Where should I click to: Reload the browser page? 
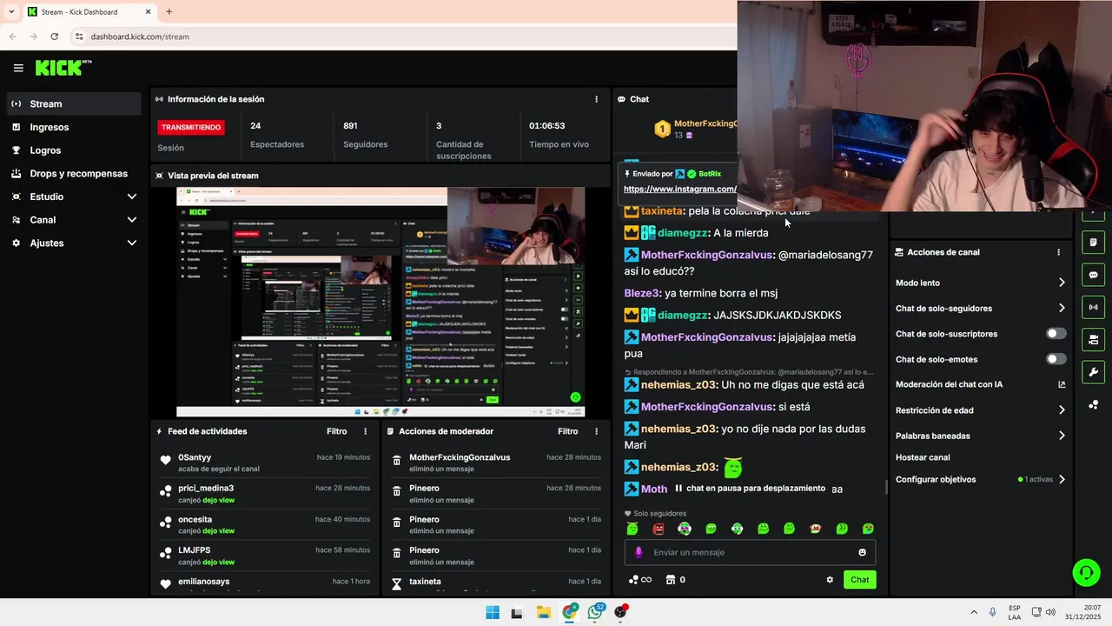(x=54, y=37)
